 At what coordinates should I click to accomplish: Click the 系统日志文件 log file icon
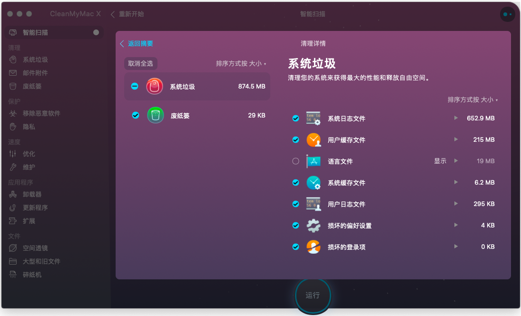(x=313, y=118)
